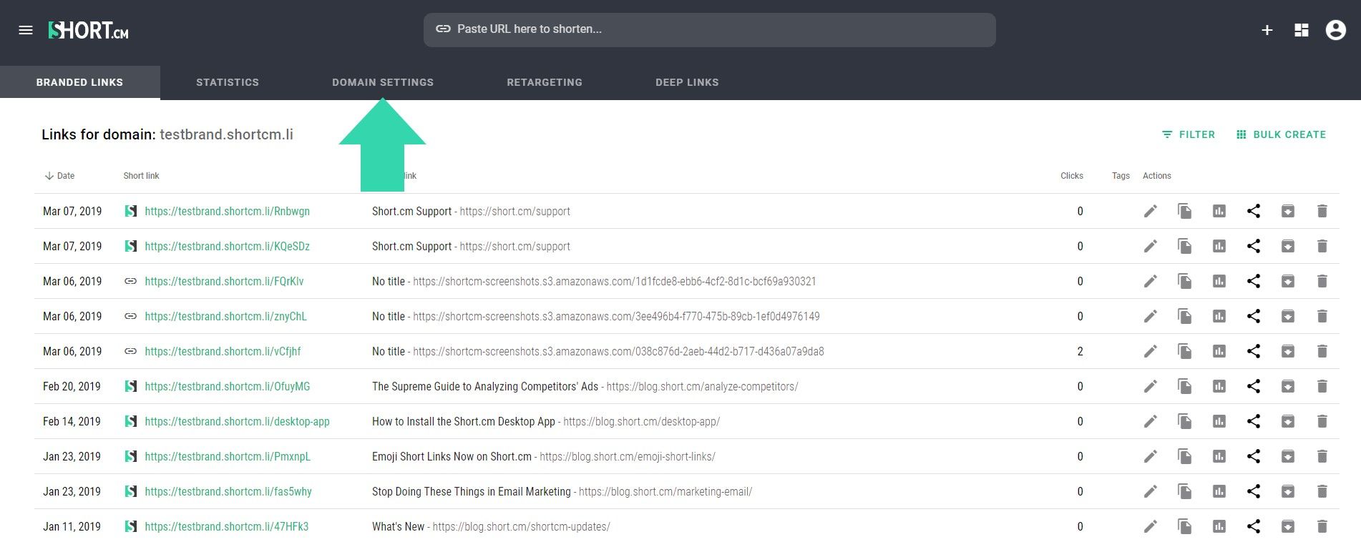Screen dimensions: 1361x542
Task: Open short link ending in znyChL
Action: coord(225,316)
